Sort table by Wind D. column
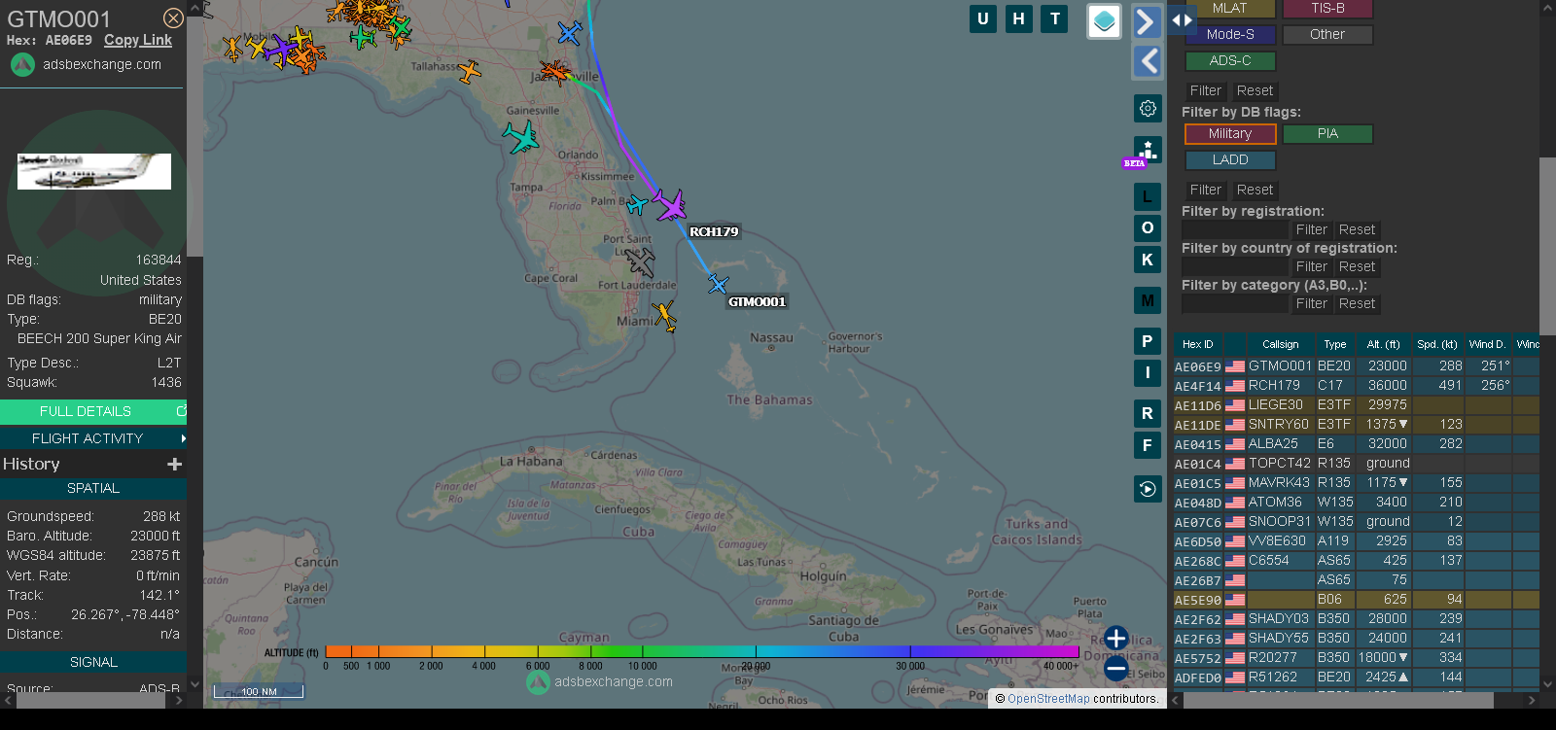The width and height of the screenshot is (1556, 730). (x=1487, y=344)
